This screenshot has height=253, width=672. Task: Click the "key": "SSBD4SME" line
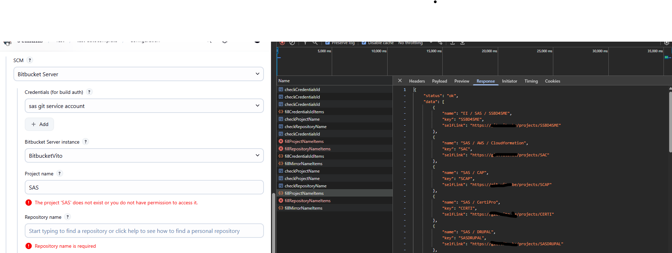coord(463,119)
